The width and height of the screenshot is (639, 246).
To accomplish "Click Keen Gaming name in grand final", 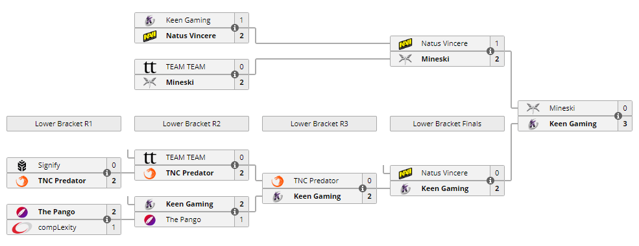I will [573, 124].
